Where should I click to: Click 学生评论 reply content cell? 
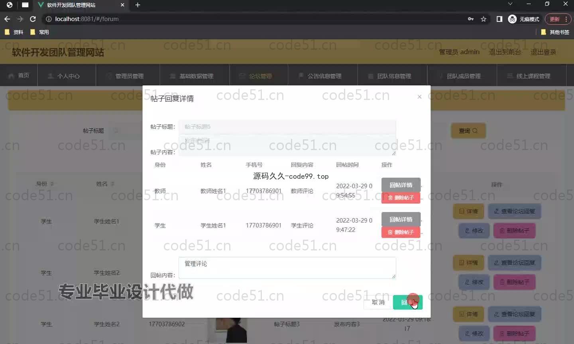302,225
